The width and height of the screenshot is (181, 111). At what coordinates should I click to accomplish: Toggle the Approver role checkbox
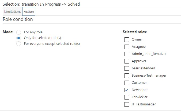(127, 61)
